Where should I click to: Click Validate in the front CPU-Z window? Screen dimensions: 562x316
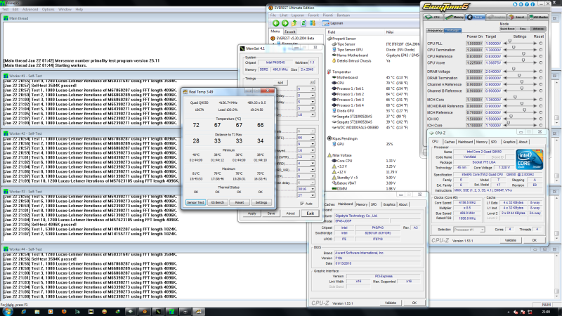pyautogui.click(x=511, y=240)
